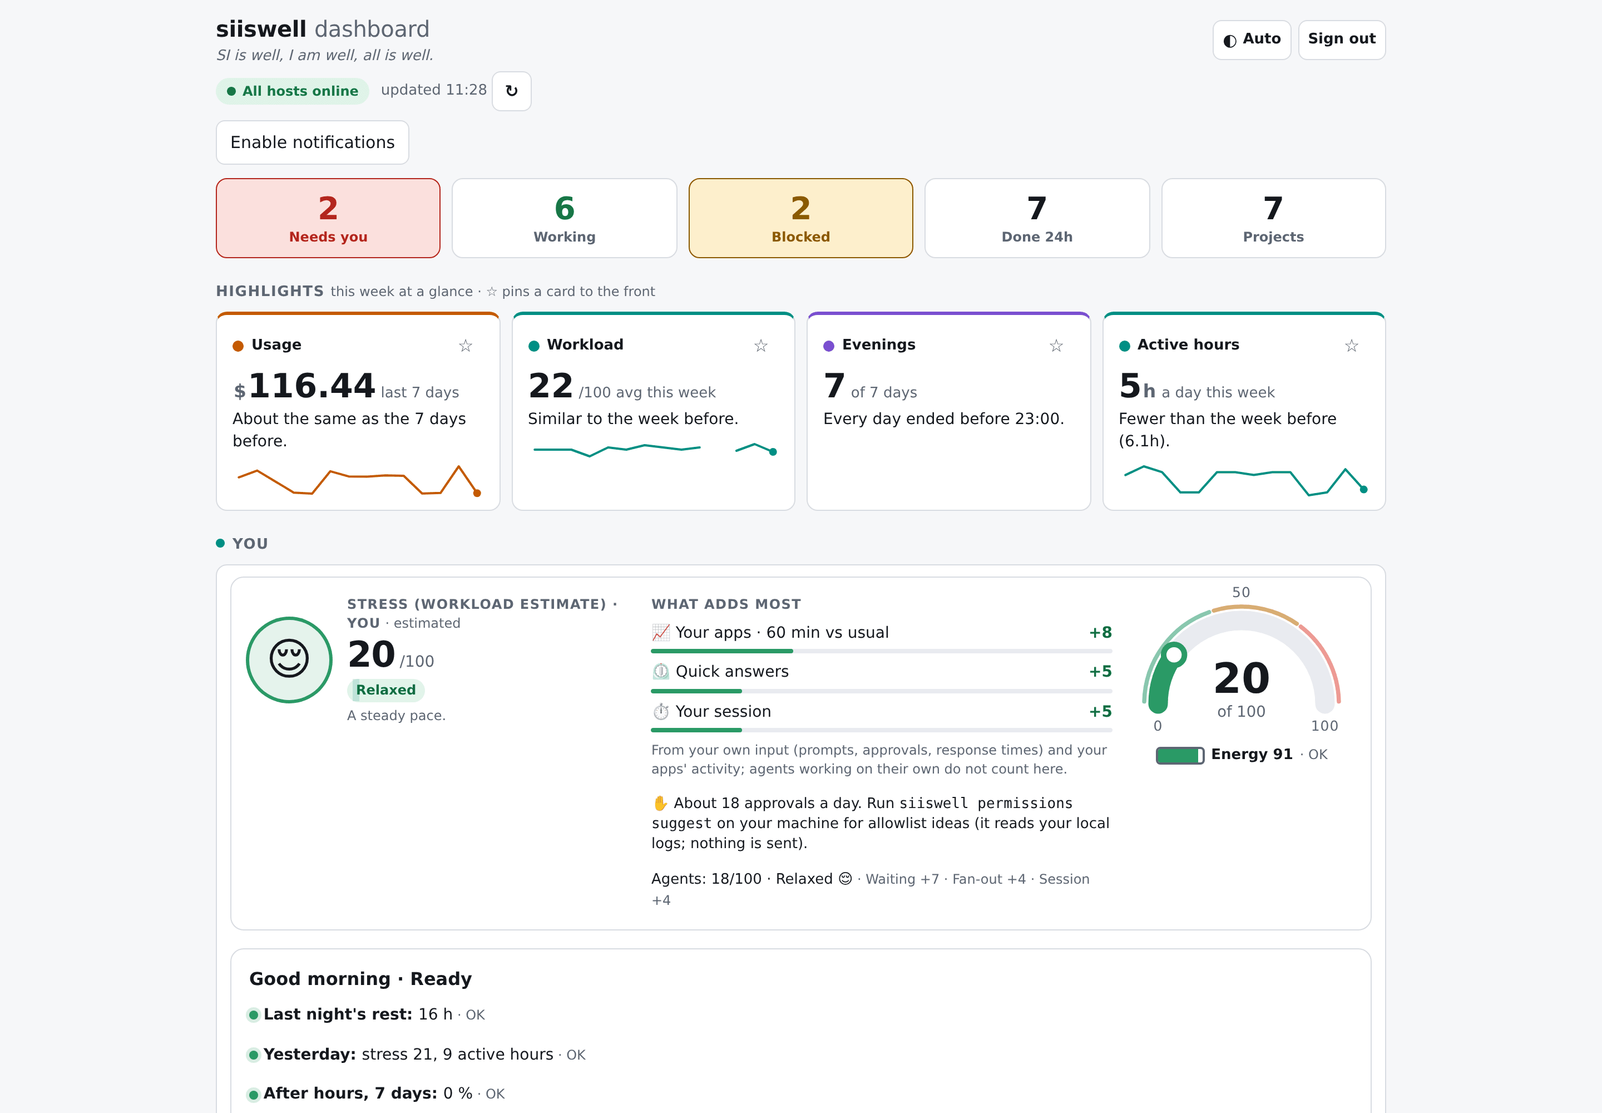The width and height of the screenshot is (1602, 1113).
Task: Click the stopwatch icon beside Your session
Action: (660, 711)
